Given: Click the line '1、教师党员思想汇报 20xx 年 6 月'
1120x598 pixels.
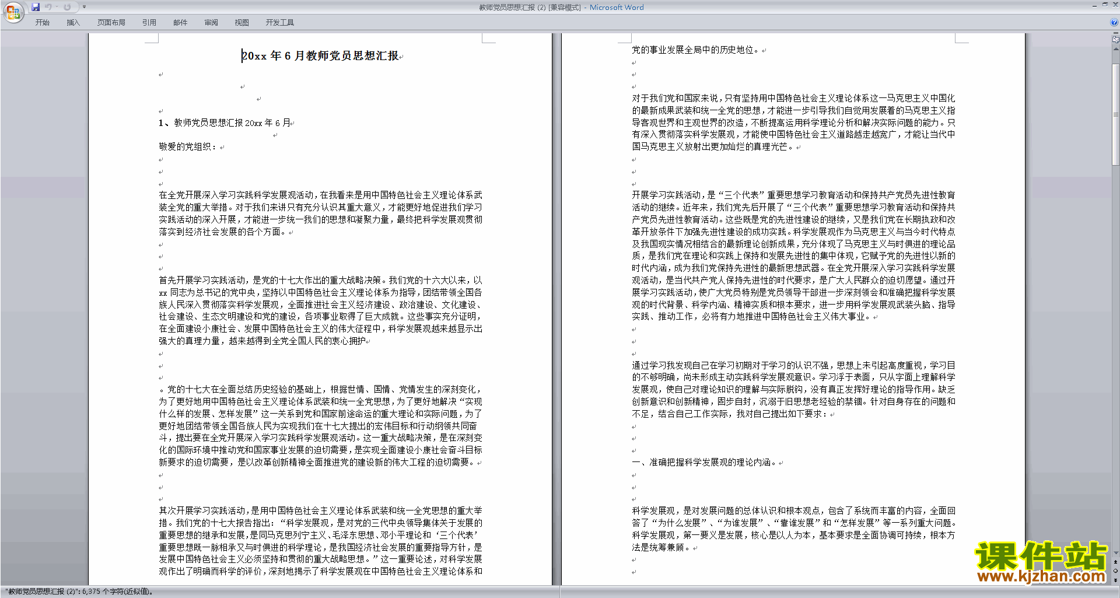Looking at the screenshot, I should [x=225, y=123].
